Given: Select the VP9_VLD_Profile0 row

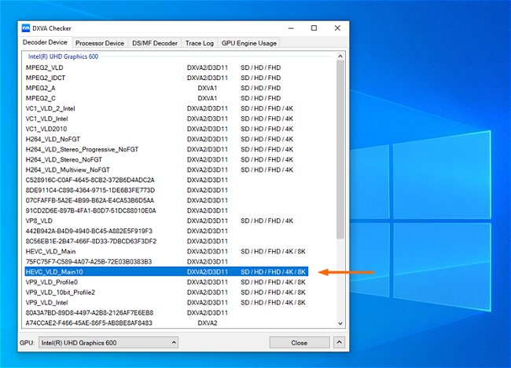Looking at the screenshot, I should point(166,282).
